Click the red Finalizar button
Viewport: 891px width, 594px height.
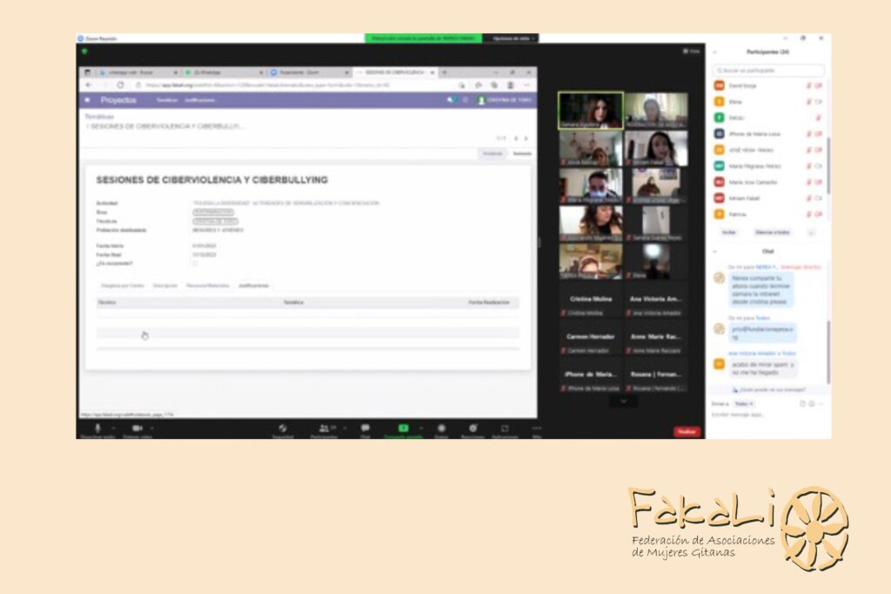[x=687, y=431]
